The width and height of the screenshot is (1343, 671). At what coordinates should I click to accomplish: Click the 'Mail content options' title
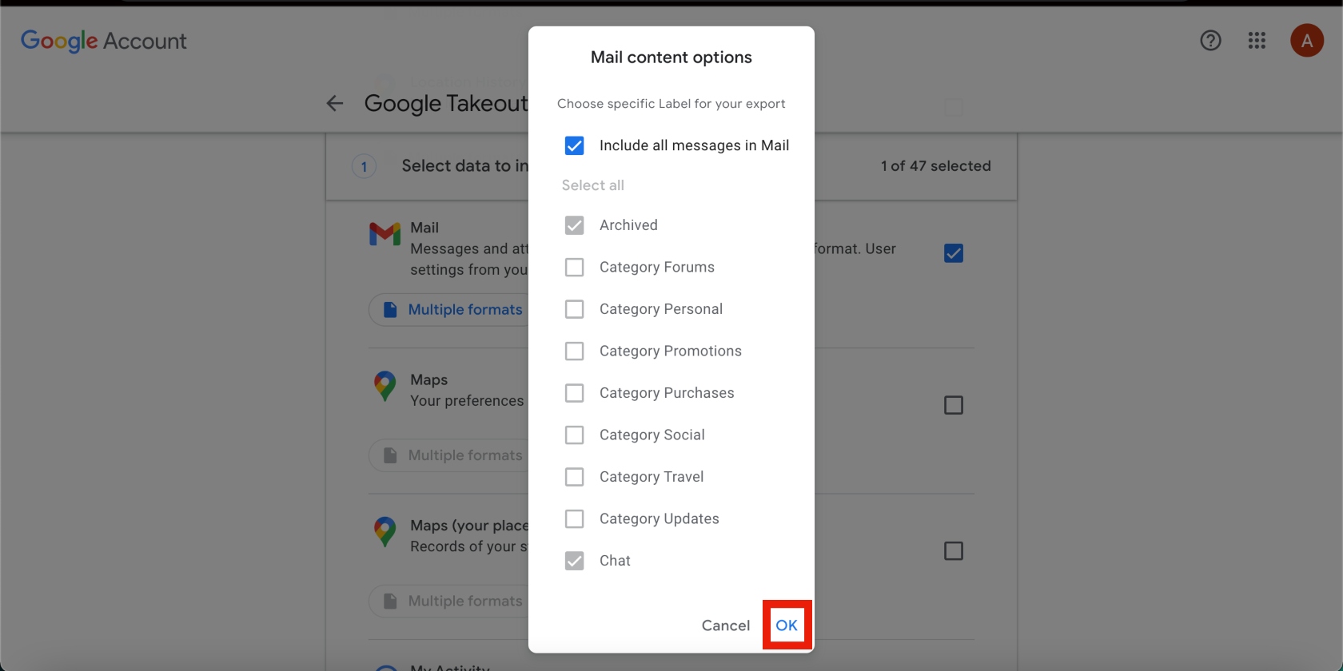pyautogui.click(x=671, y=58)
